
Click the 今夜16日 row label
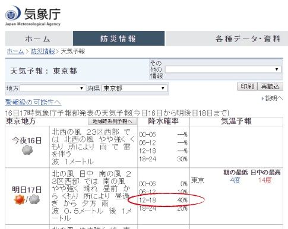pyautogui.click(x=27, y=141)
